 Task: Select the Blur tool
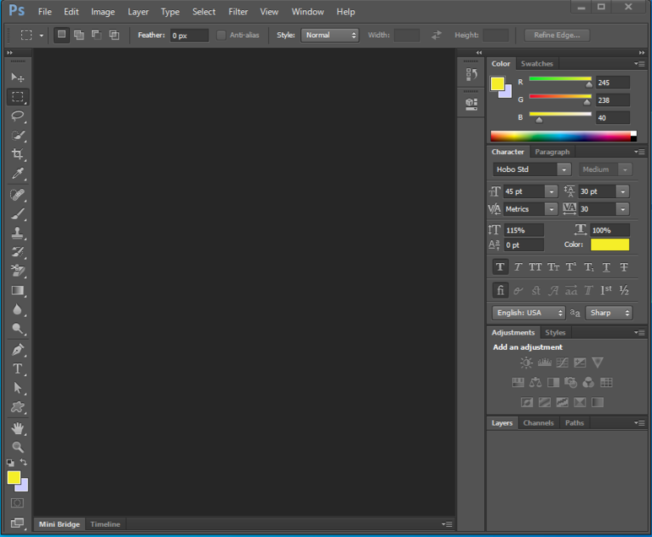click(x=18, y=309)
